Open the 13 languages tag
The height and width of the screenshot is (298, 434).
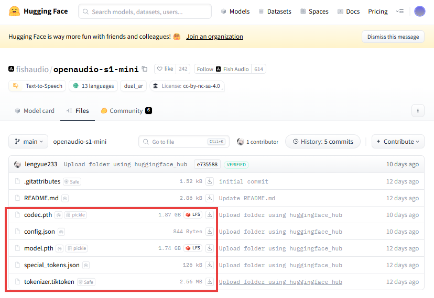93,86
